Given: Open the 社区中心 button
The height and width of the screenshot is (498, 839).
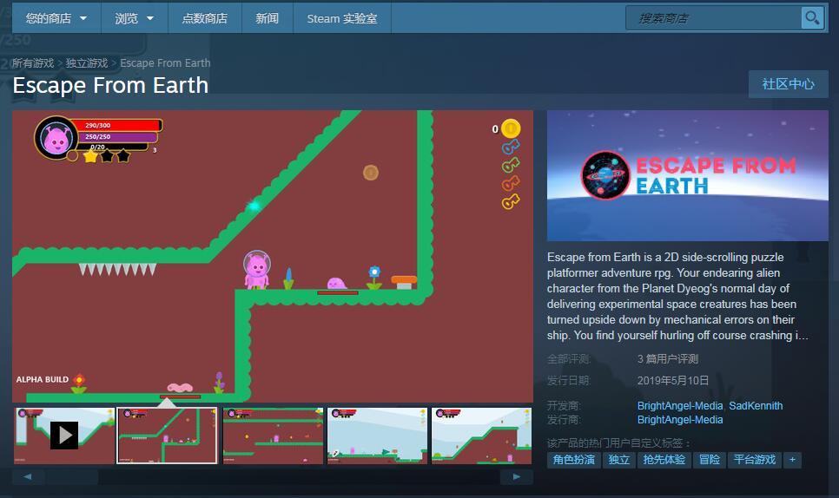Looking at the screenshot, I should pyautogui.click(x=788, y=84).
